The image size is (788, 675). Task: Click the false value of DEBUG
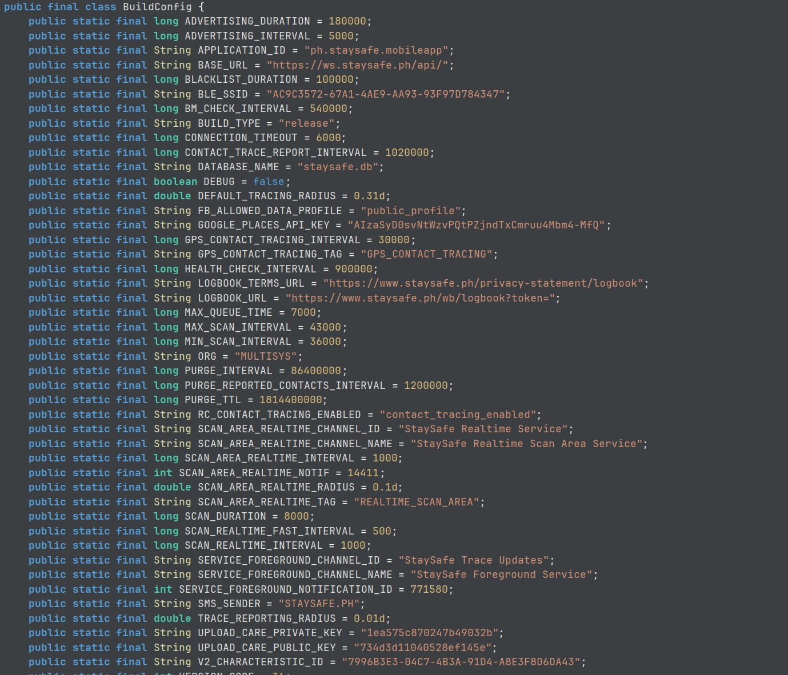point(269,182)
